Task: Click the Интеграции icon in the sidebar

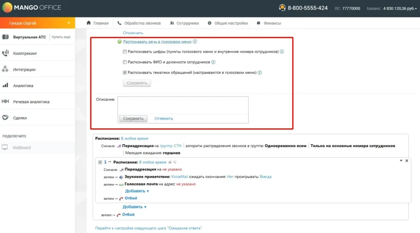Action: tap(5, 69)
